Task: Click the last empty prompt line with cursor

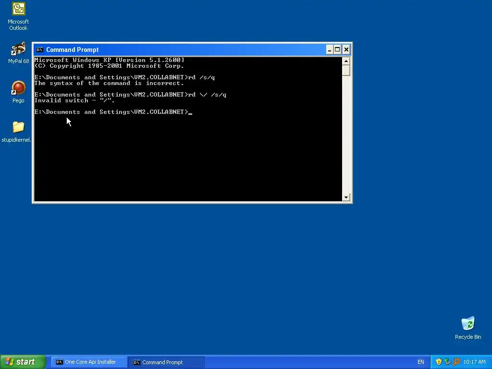Action: 113,111
